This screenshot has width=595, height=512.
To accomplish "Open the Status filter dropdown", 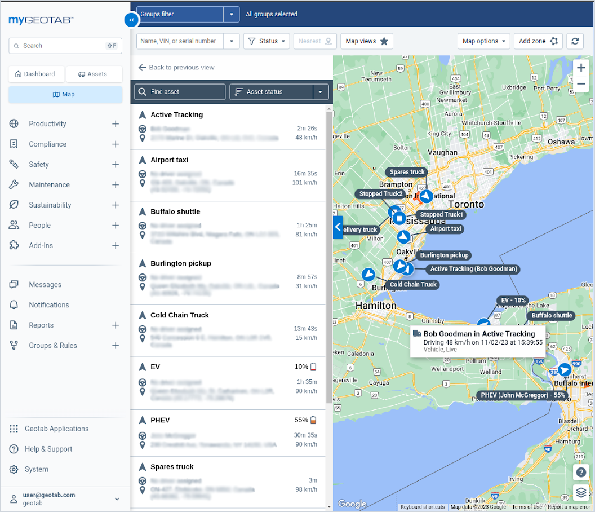I will tap(267, 41).
